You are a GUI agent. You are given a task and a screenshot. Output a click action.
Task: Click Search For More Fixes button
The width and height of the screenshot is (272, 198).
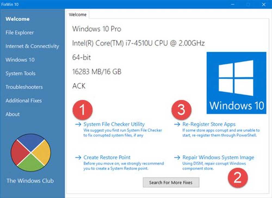pos(171,182)
